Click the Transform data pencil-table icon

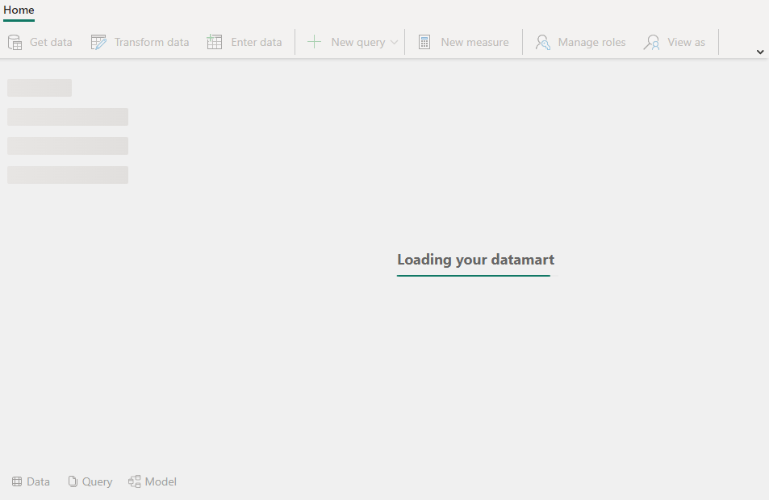98,42
